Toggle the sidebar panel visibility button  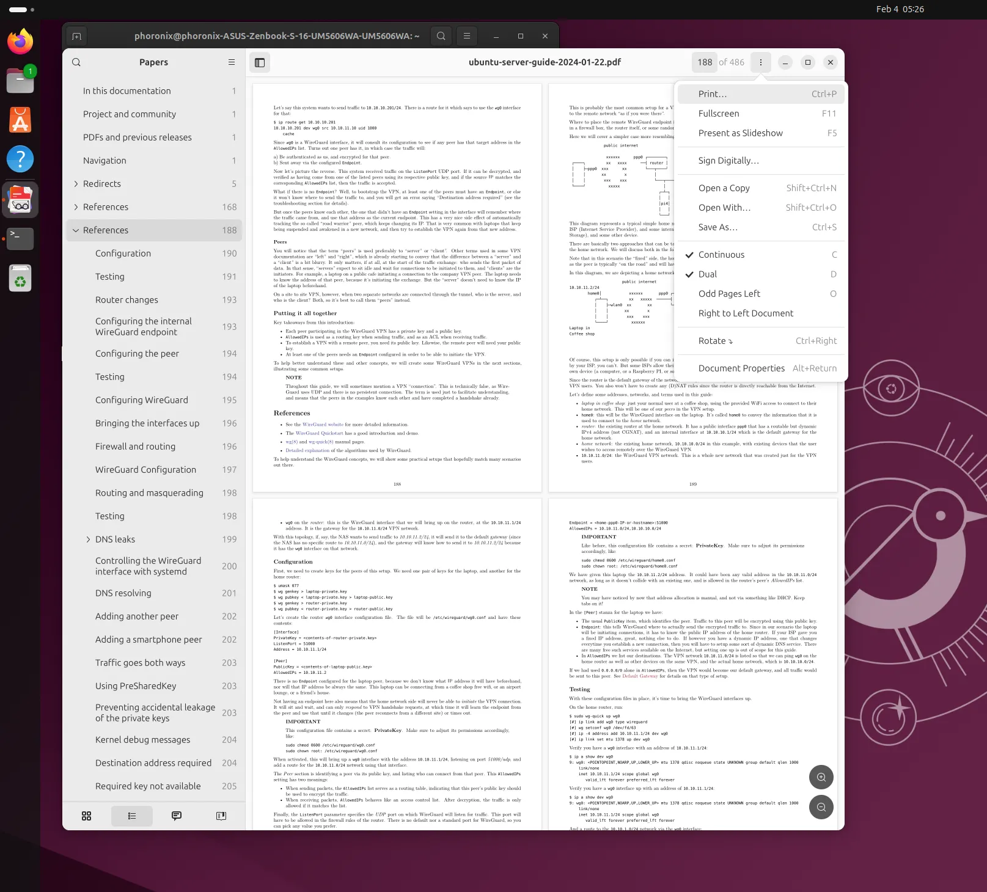coord(260,62)
